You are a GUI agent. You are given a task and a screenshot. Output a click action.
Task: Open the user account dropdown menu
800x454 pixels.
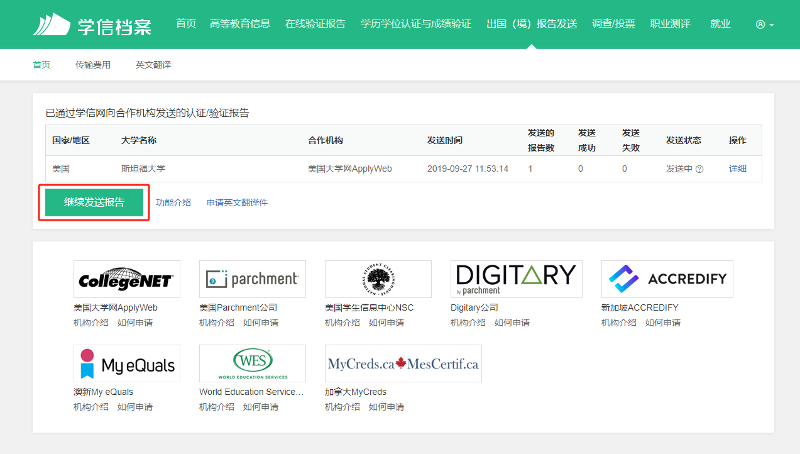tap(765, 25)
